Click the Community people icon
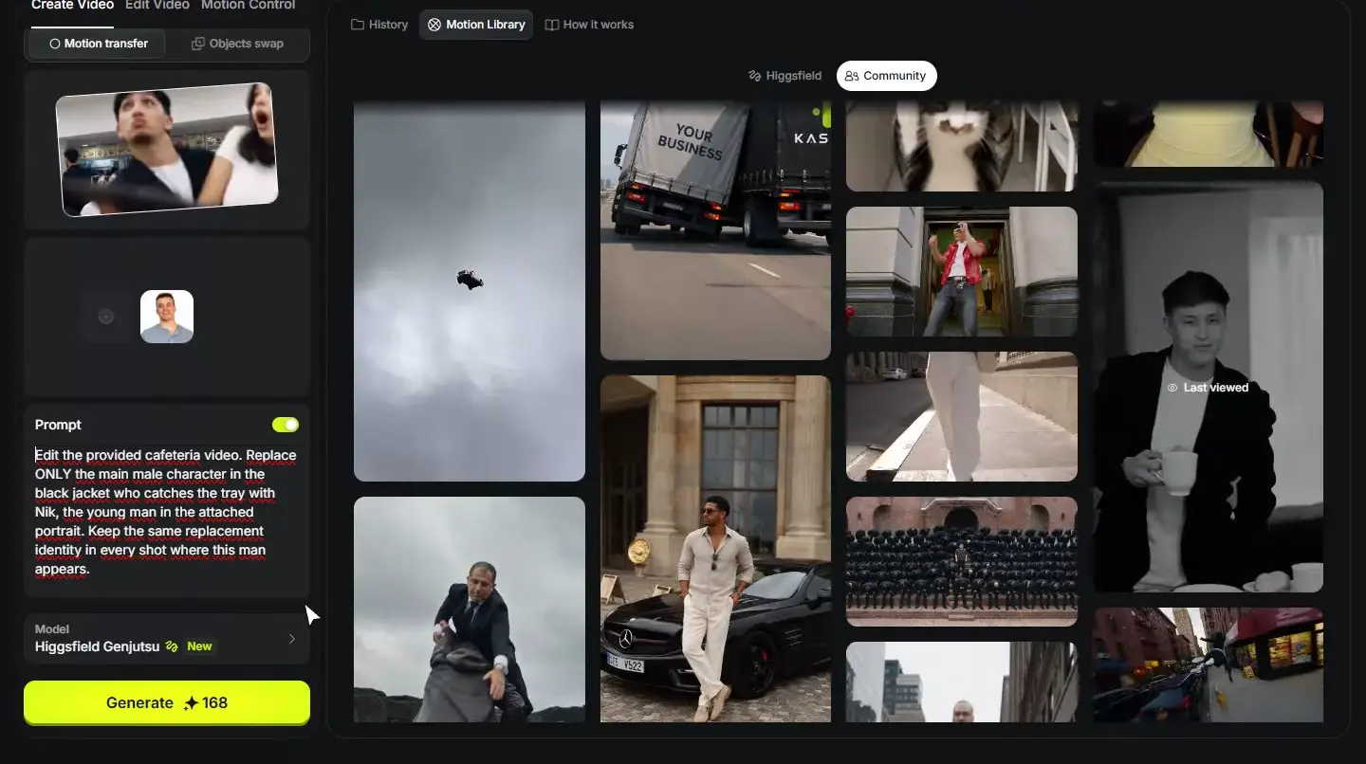1366x764 pixels. [x=852, y=76]
